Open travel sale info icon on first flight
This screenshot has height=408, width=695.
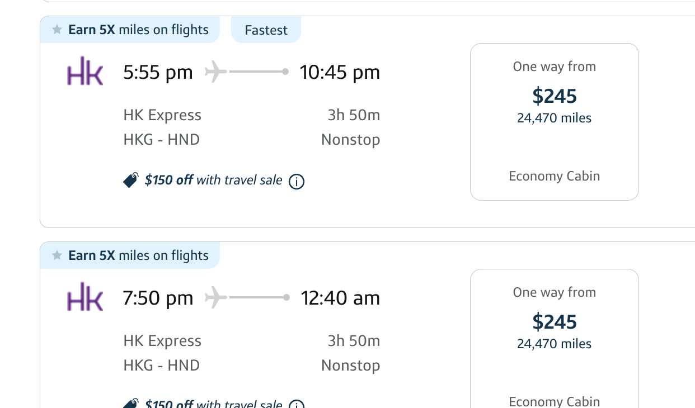pos(297,182)
